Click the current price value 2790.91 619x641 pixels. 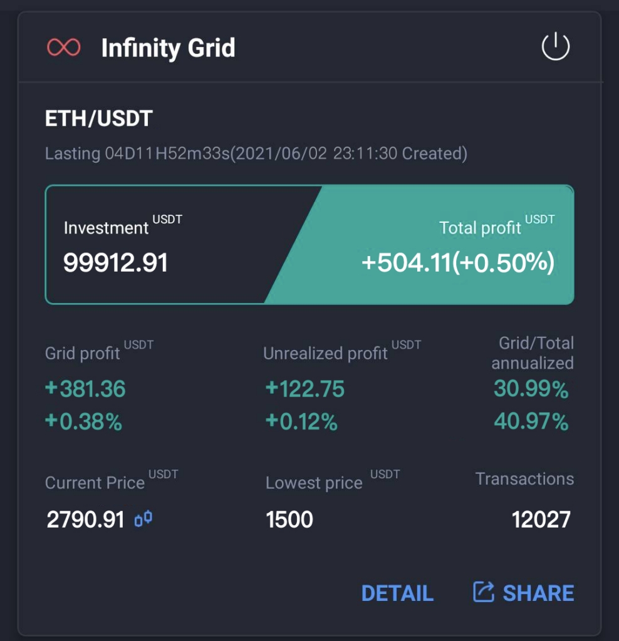tap(86, 520)
